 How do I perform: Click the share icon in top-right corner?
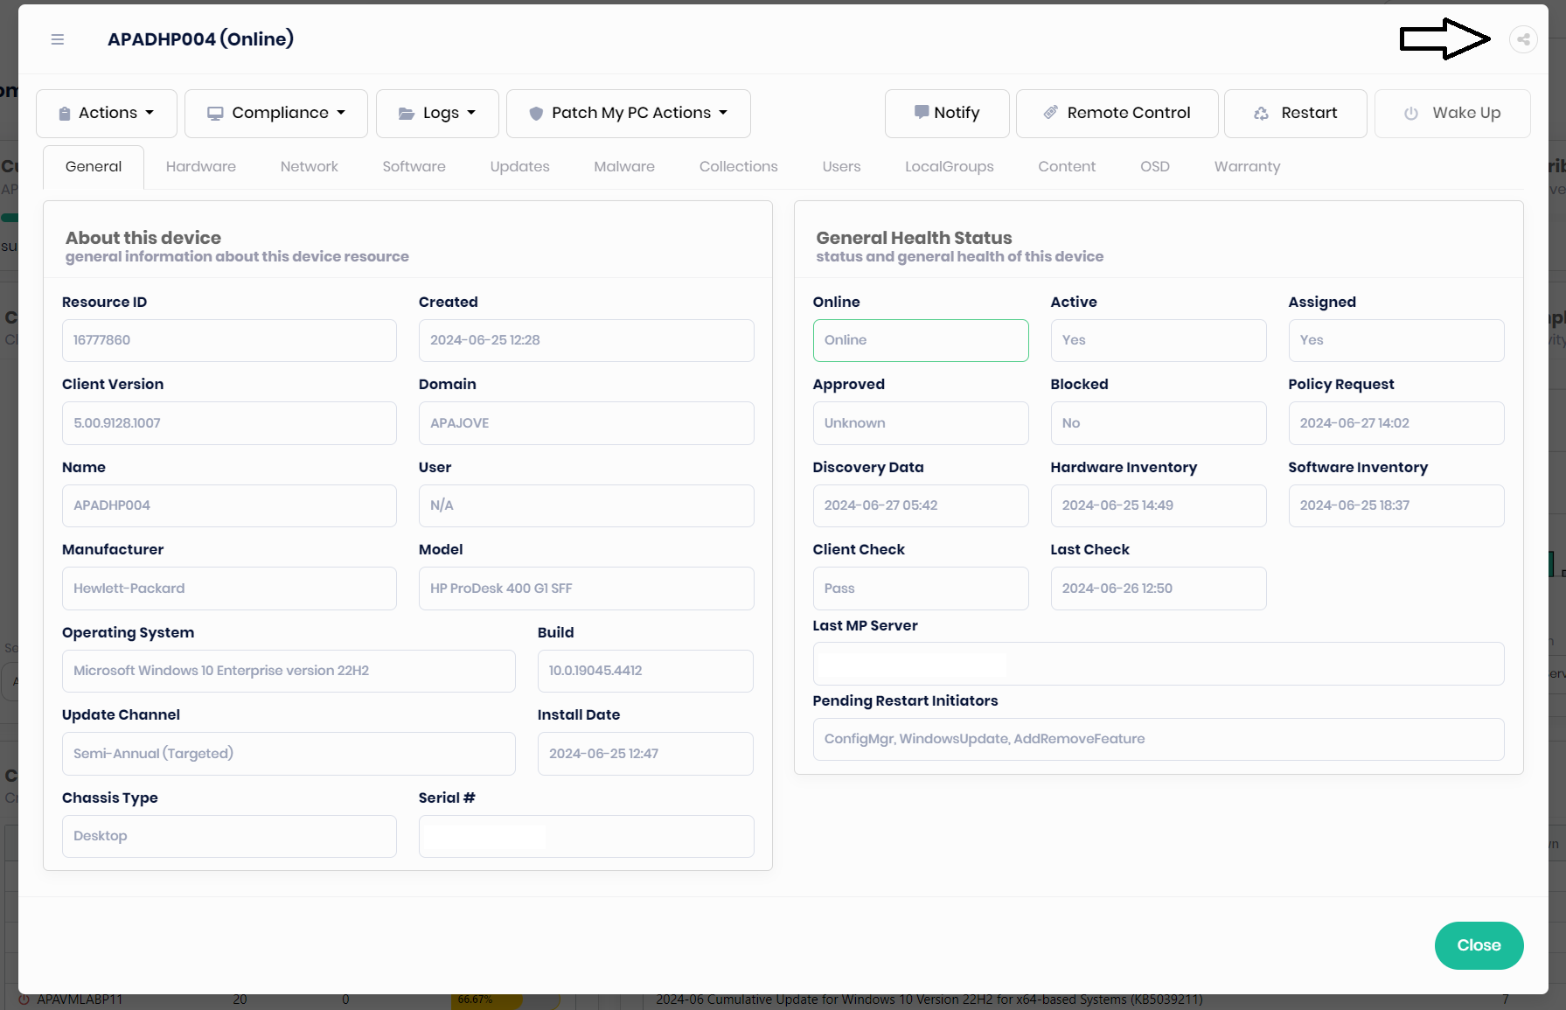[1523, 39]
